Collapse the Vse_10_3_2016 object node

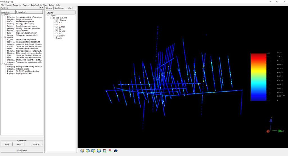coord(51,18)
